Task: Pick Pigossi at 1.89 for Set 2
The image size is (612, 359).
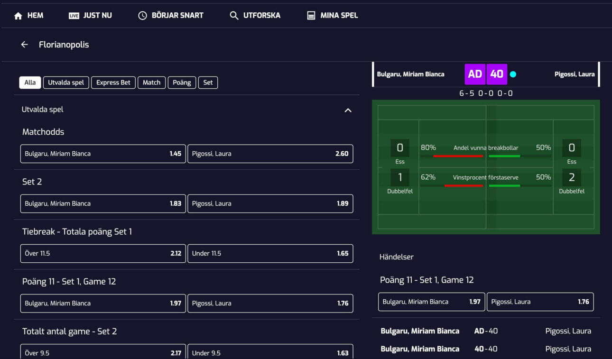Action: [x=270, y=203]
